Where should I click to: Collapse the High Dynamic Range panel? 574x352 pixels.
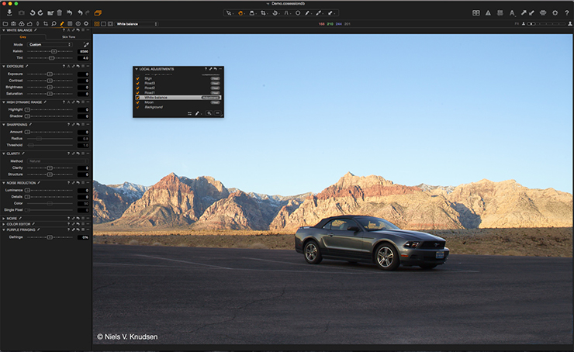click(4, 102)
